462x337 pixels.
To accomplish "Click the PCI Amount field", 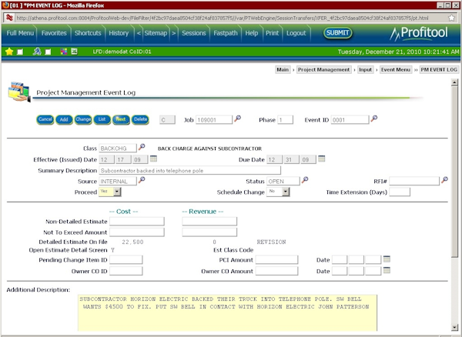I will click(277, 259).
